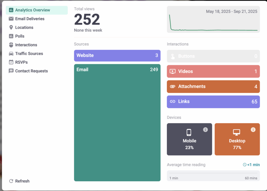Click the Locations pin icon

pyautogui.click(x=11, y=27)
